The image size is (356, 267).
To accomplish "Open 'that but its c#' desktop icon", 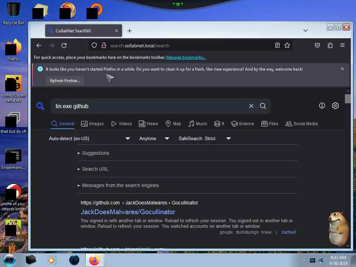I will [x=14, y=123].
